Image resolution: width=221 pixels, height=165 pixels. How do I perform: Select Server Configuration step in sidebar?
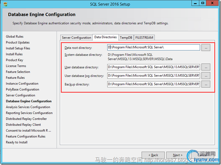tap(21, 95)
